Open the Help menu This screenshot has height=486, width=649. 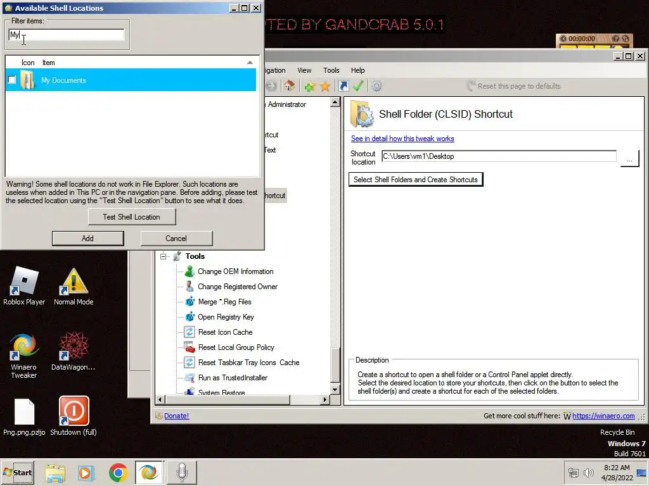[357, 70]
